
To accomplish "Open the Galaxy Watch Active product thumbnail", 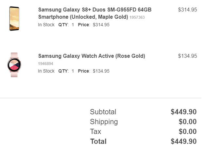I will 14,65.
